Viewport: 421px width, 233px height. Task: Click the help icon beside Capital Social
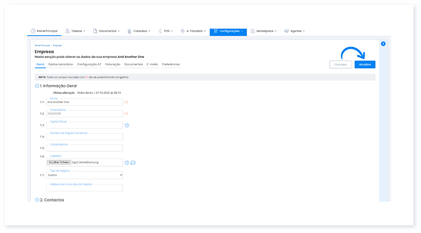(x=127, y=125)
